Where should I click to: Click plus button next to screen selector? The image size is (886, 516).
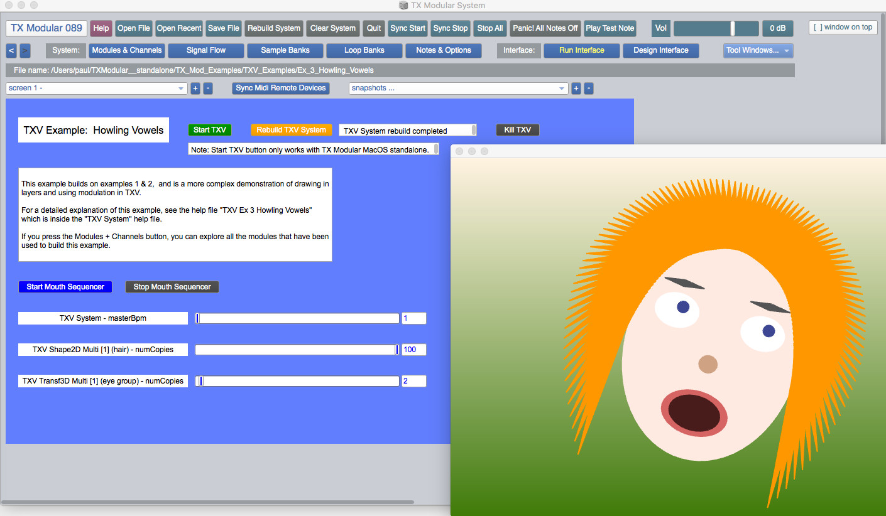pos(195,89)
